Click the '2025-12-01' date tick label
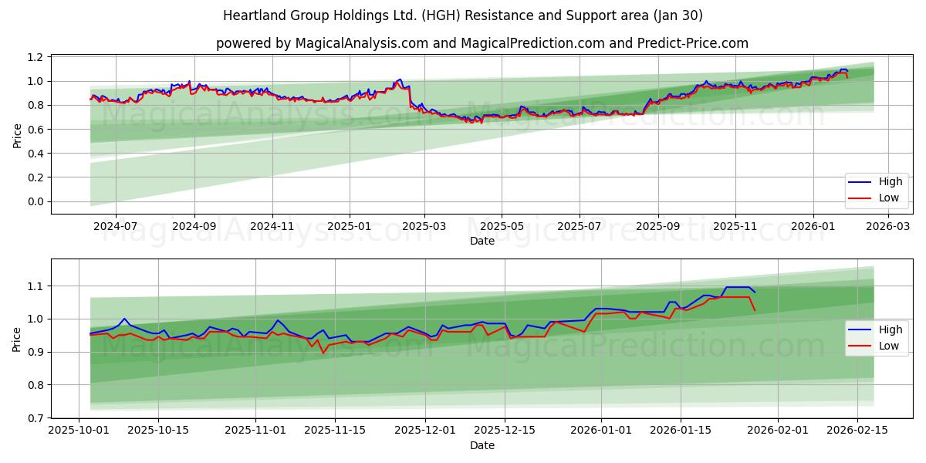The height and width of the screenshot is (463, 926). (x=424, y=431)
